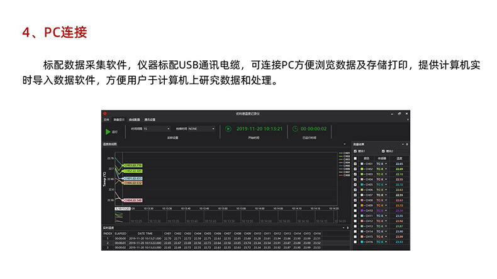Viewport: 497px width, 279px height.
Task: Minimize the recorder software window
Action: click(392, 114)
